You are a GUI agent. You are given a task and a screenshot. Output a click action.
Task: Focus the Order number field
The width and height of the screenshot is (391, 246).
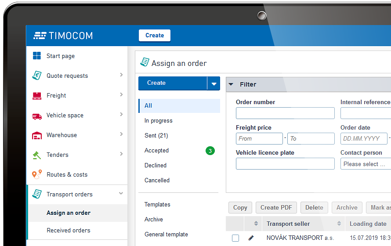click(285, 113)
